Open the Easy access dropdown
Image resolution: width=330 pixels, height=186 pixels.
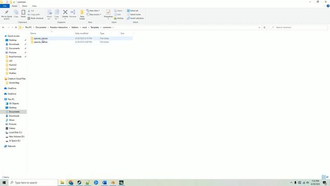94,14
